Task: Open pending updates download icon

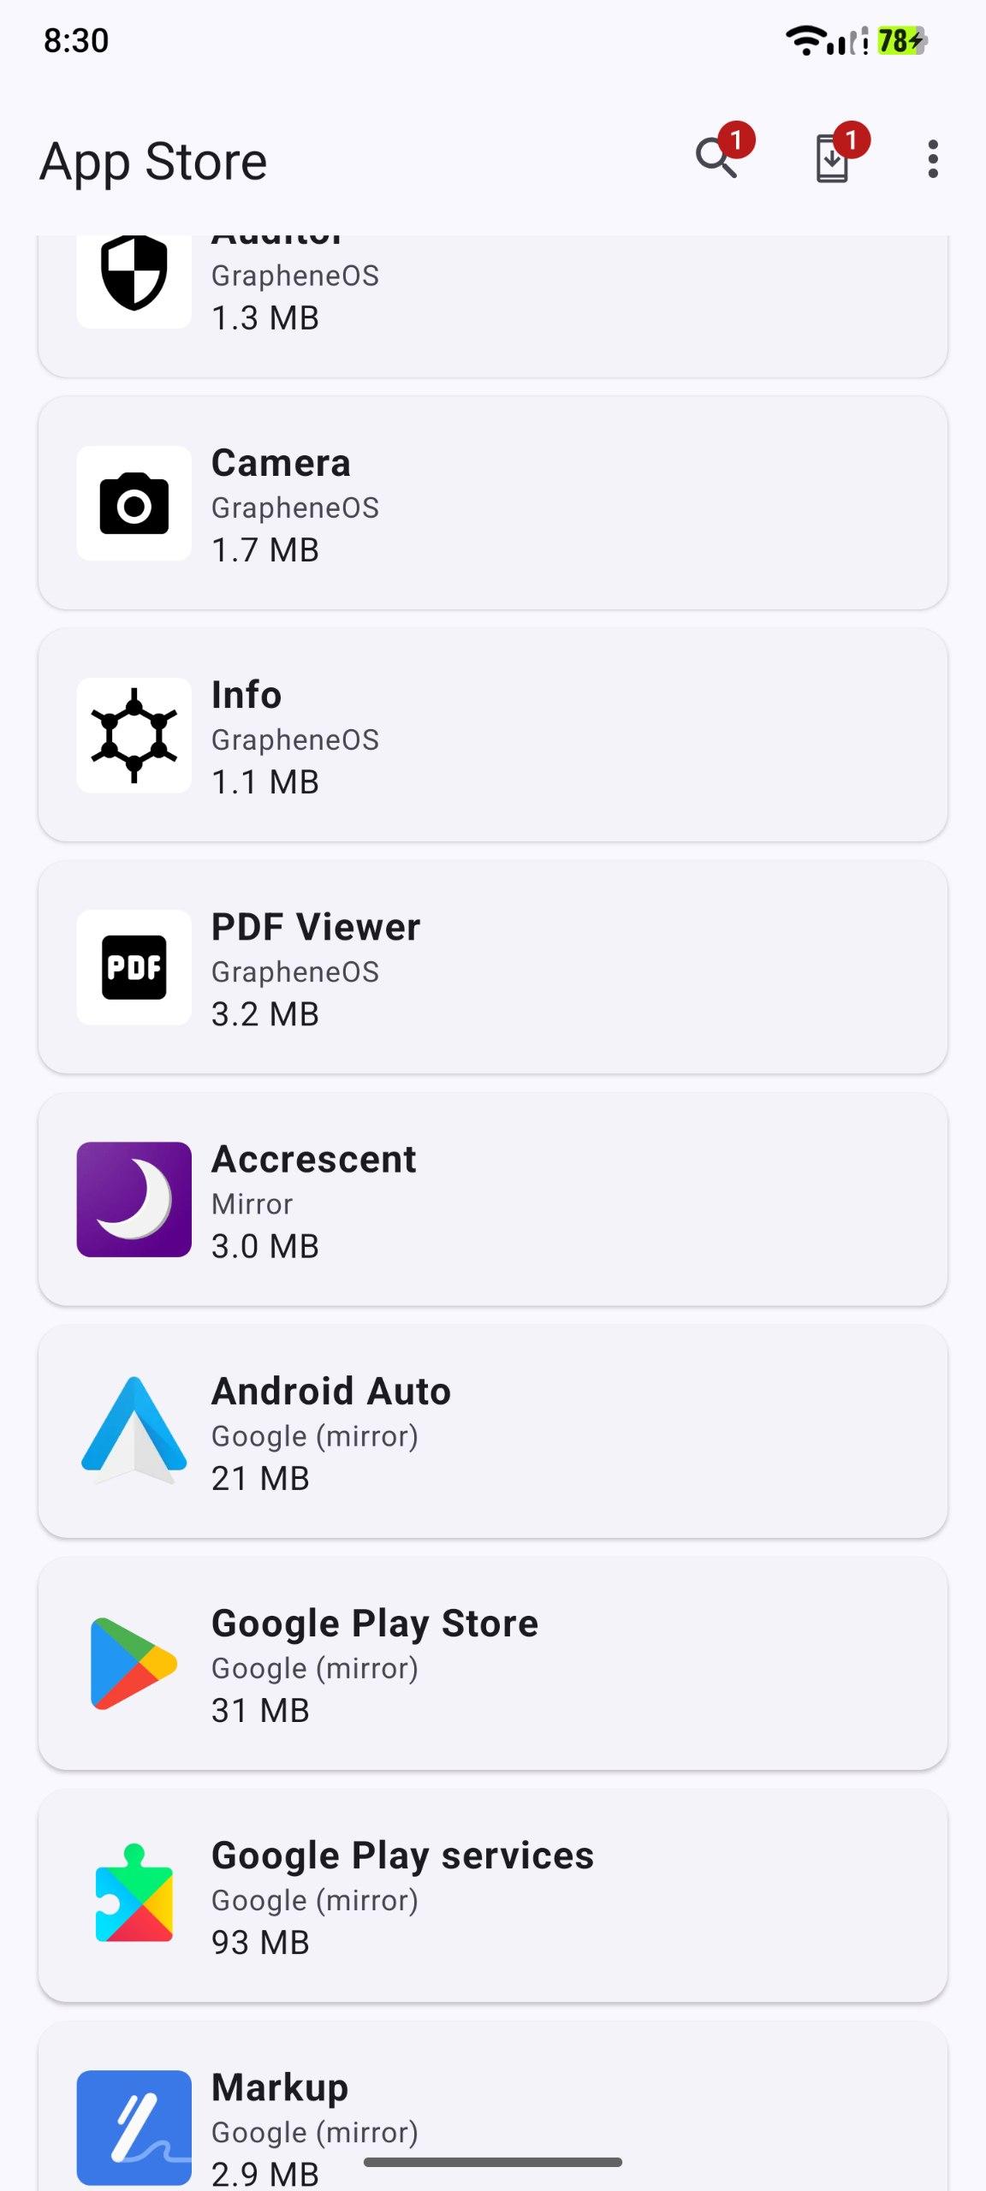Action: [x=832, y=158]
